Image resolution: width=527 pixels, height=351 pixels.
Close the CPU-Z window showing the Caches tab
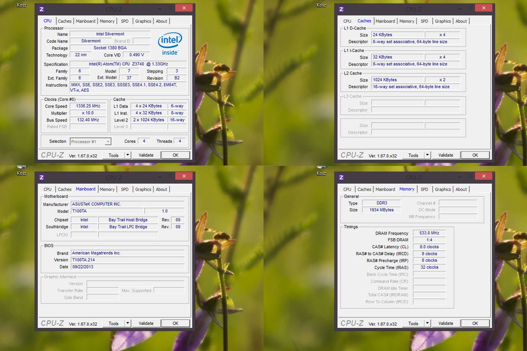tap(483, 8)
